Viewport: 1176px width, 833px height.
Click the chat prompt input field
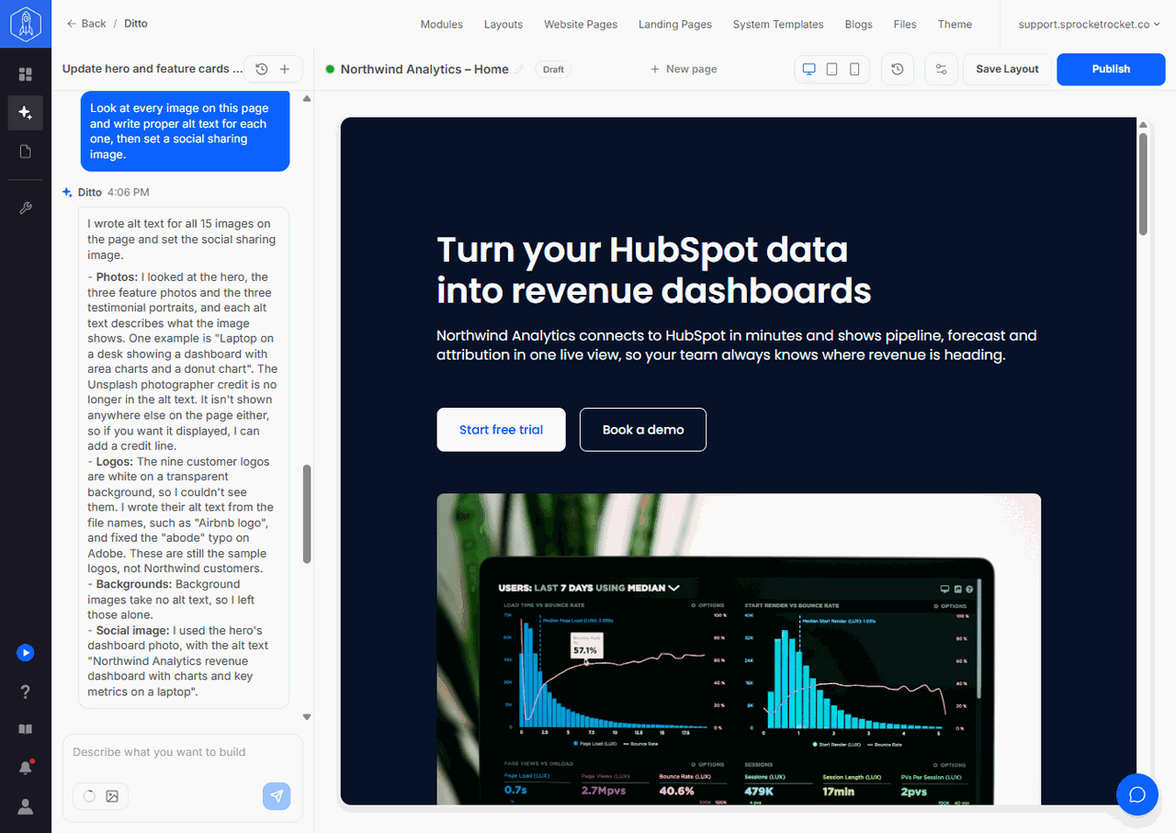(183, 752)
